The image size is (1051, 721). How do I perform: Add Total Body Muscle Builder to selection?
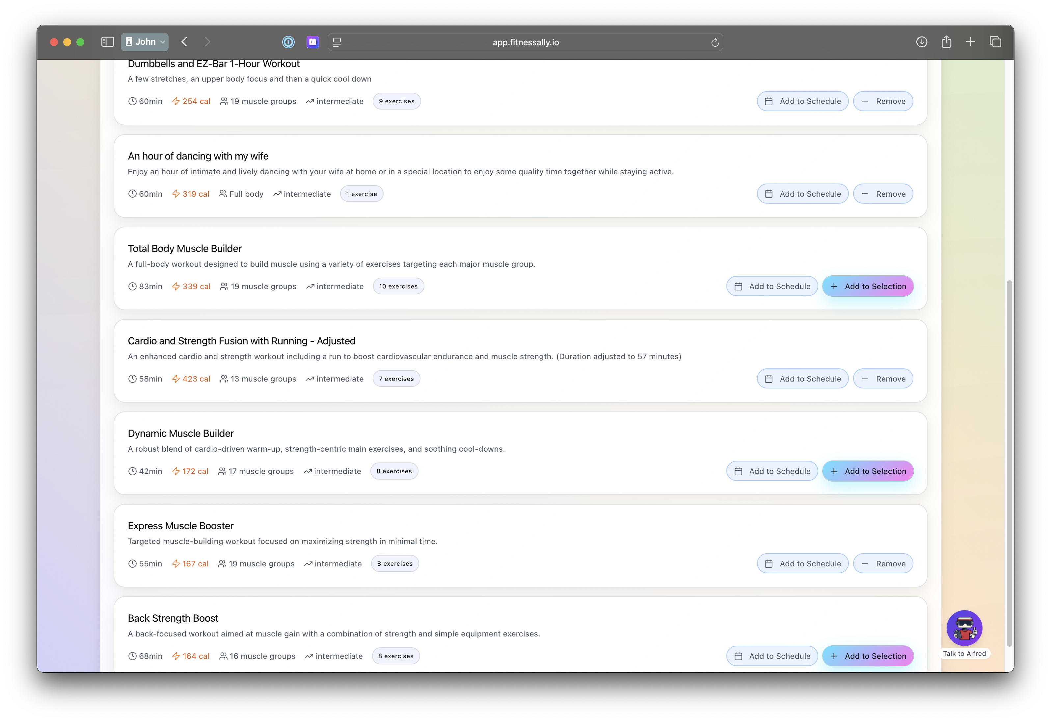[x=867, y=286]
